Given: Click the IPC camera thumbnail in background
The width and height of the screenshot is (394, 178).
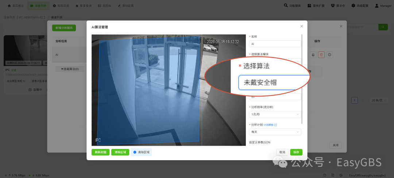Looking at the screenshot, I should [x=25, y=50].
